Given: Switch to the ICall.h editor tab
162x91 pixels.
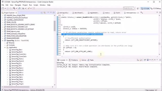Looking at the screenshot, I should coord(117,13).
